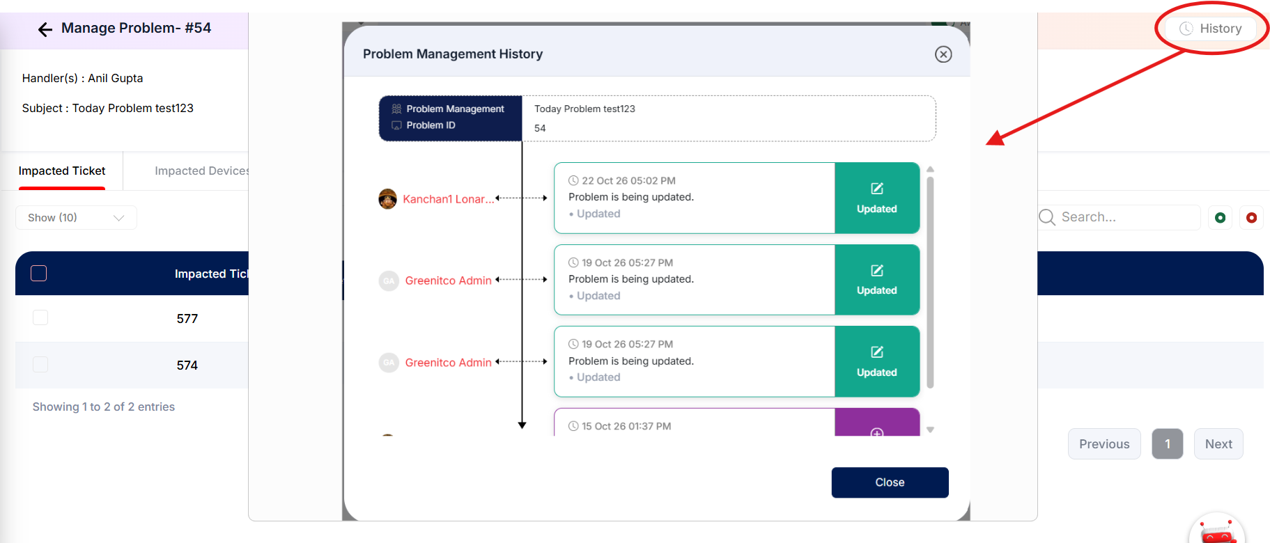Click the purple plus badge for 15 Oct entry

coord(877,423)
